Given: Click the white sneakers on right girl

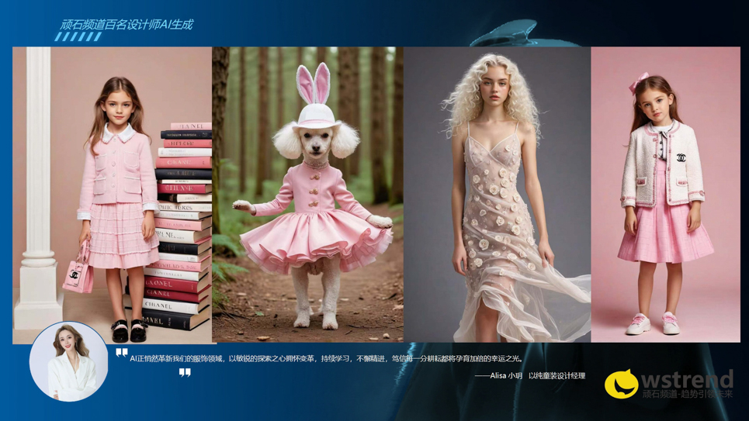Looking at the screenshot, I should (654, 323).
